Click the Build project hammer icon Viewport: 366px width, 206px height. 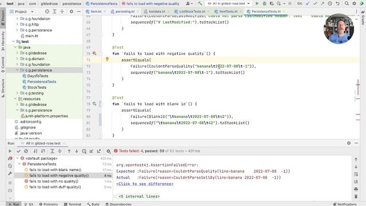[x=200, y=3]
